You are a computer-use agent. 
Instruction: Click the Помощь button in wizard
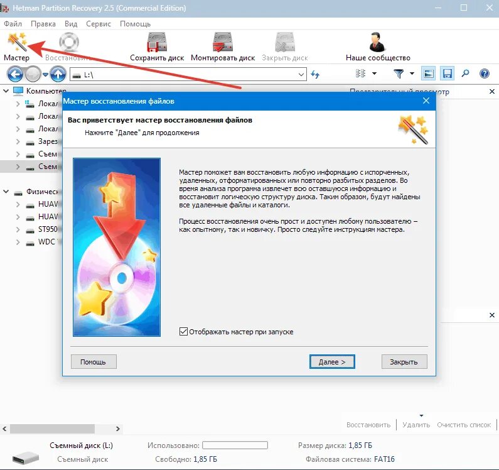click(94, 362)
